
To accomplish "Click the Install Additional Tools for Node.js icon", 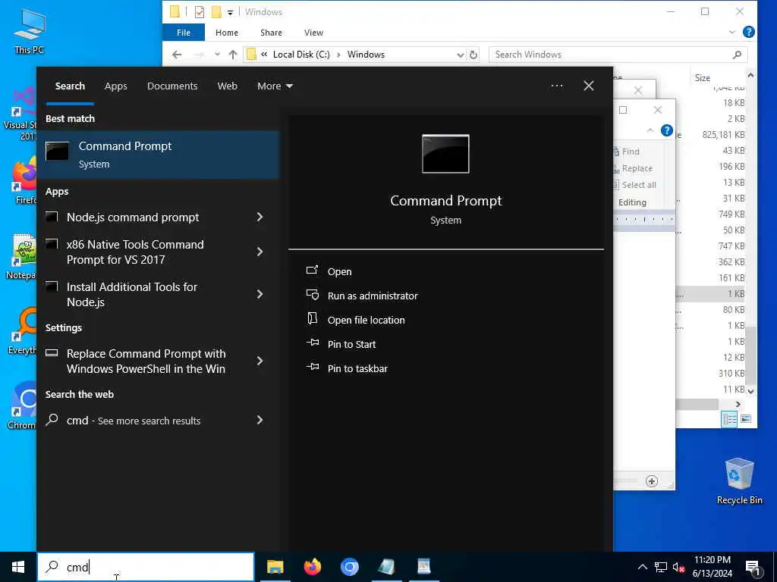I will 52,286.
